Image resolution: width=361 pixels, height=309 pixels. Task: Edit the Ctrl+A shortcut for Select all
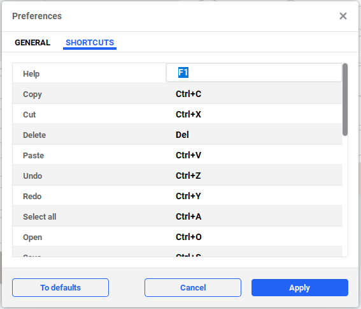pos(188,216)
